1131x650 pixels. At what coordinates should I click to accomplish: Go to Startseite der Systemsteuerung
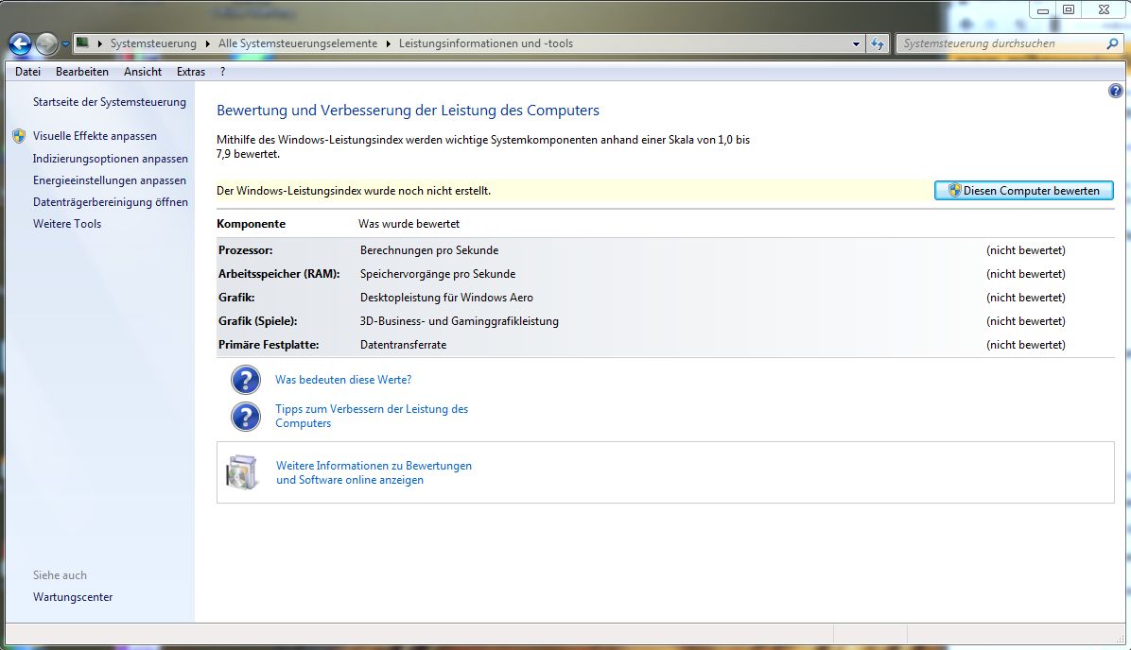[x=110, y=102]
